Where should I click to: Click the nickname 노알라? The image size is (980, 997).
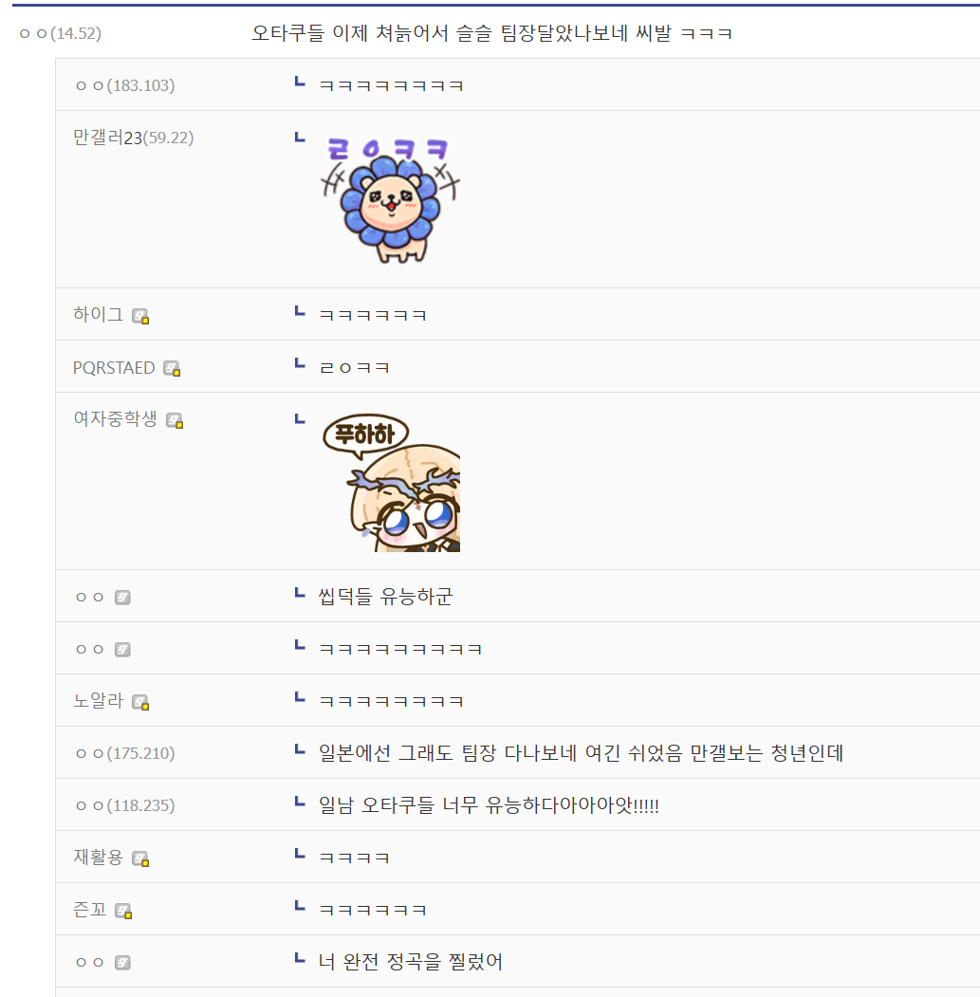[x=98, y=700]
